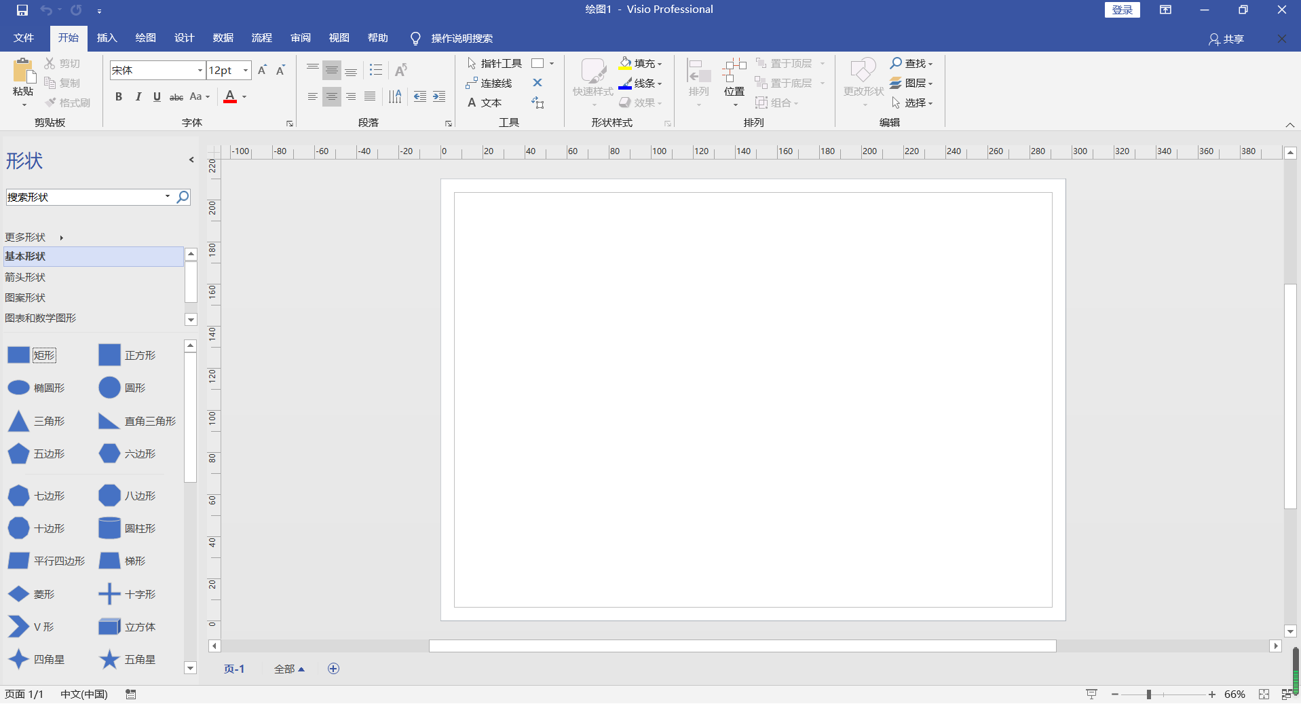Decrease indent in paragraph group
The image size is (1301, 704).
tap(420, 96)
